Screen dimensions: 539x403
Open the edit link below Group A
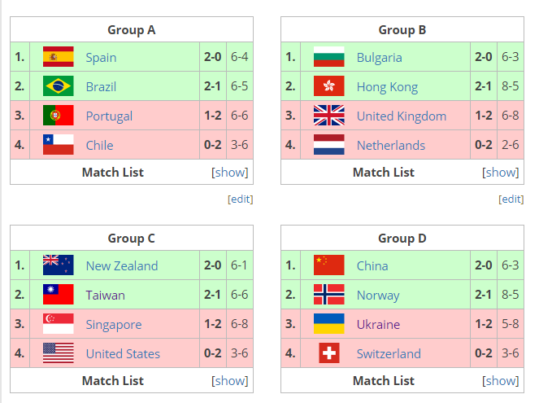[241, 199]
